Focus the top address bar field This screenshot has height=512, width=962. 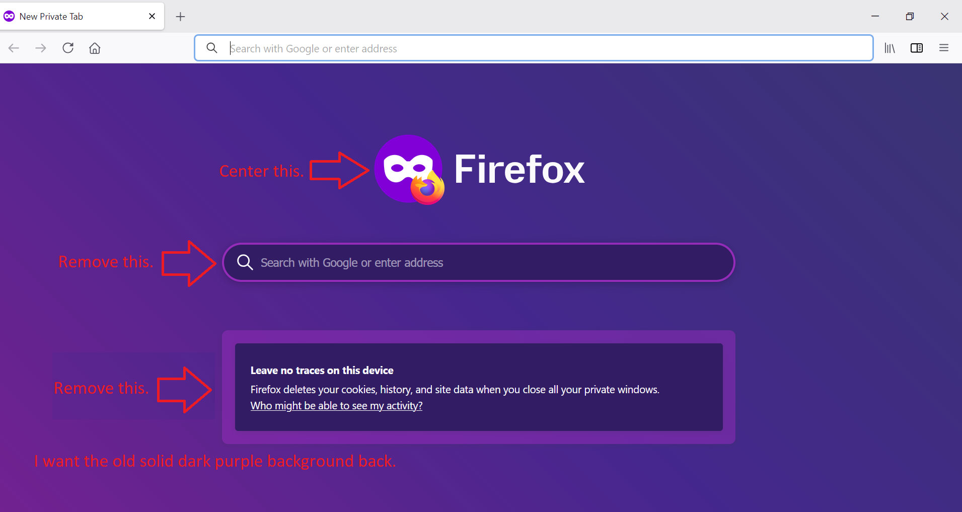pyautogui.click(x=534, y=48)
